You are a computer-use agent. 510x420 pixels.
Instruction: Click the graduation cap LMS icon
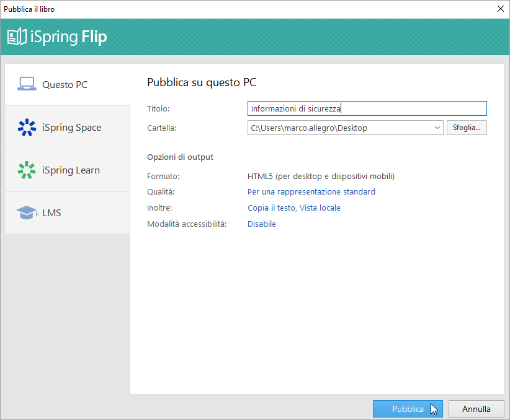(27, 213)
